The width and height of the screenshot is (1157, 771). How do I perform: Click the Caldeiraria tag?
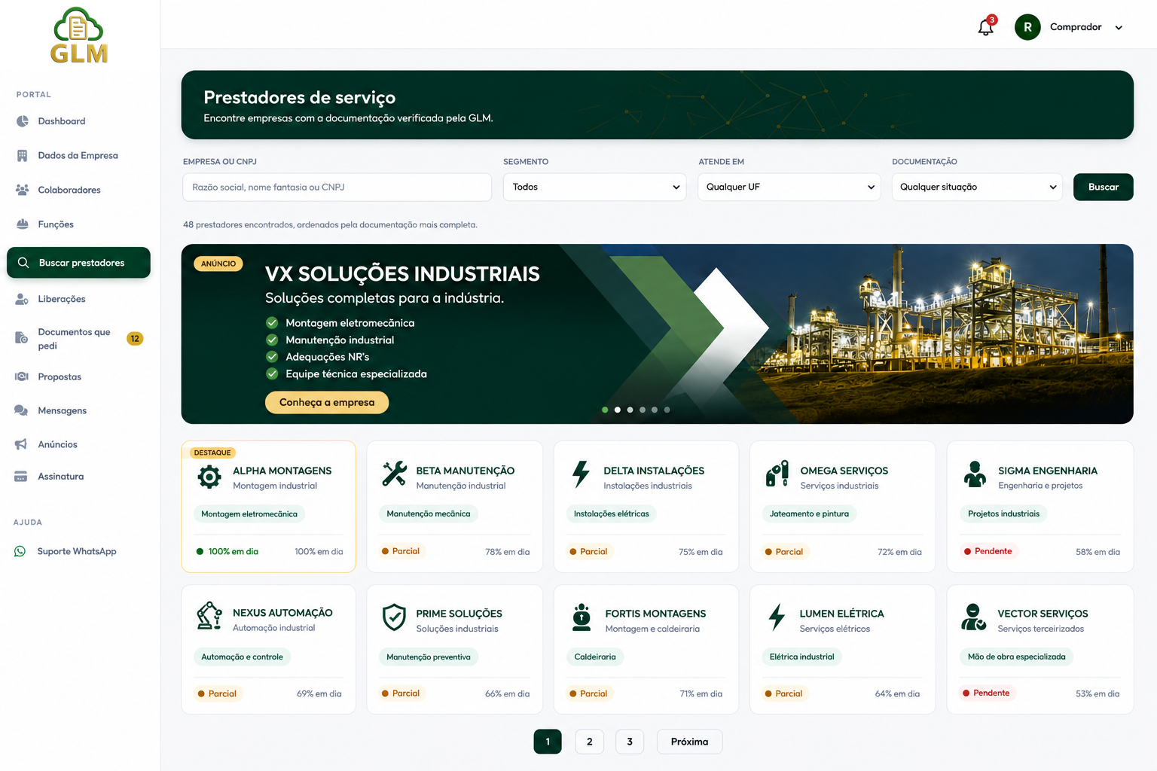(x=595, y=657)
